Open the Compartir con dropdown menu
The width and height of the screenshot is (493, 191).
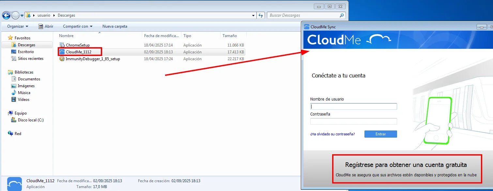(78, 26)
